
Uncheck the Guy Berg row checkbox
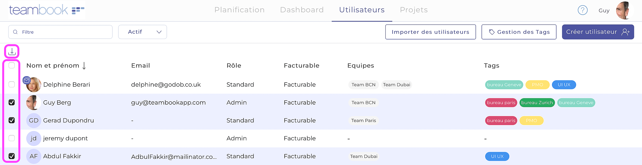12,102
